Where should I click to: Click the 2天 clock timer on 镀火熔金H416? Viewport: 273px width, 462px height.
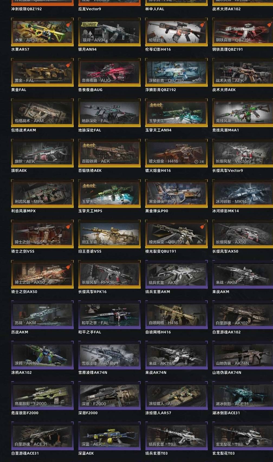point(199,162)
